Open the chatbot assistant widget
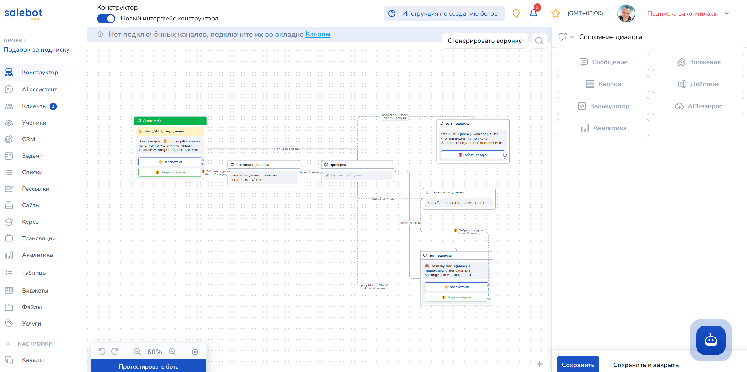 pos(711,340)
